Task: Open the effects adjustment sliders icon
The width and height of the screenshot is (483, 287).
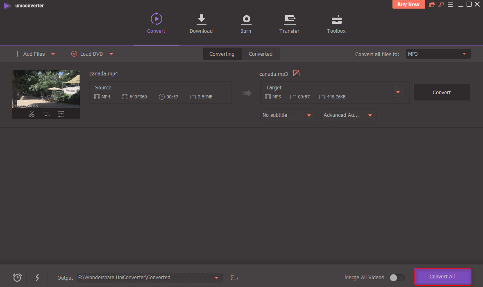Action: (x=61, y=114)
